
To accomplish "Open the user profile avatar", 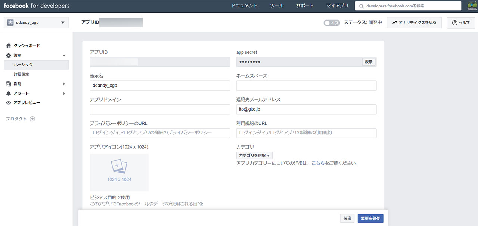I will click(x=472, y=6).
